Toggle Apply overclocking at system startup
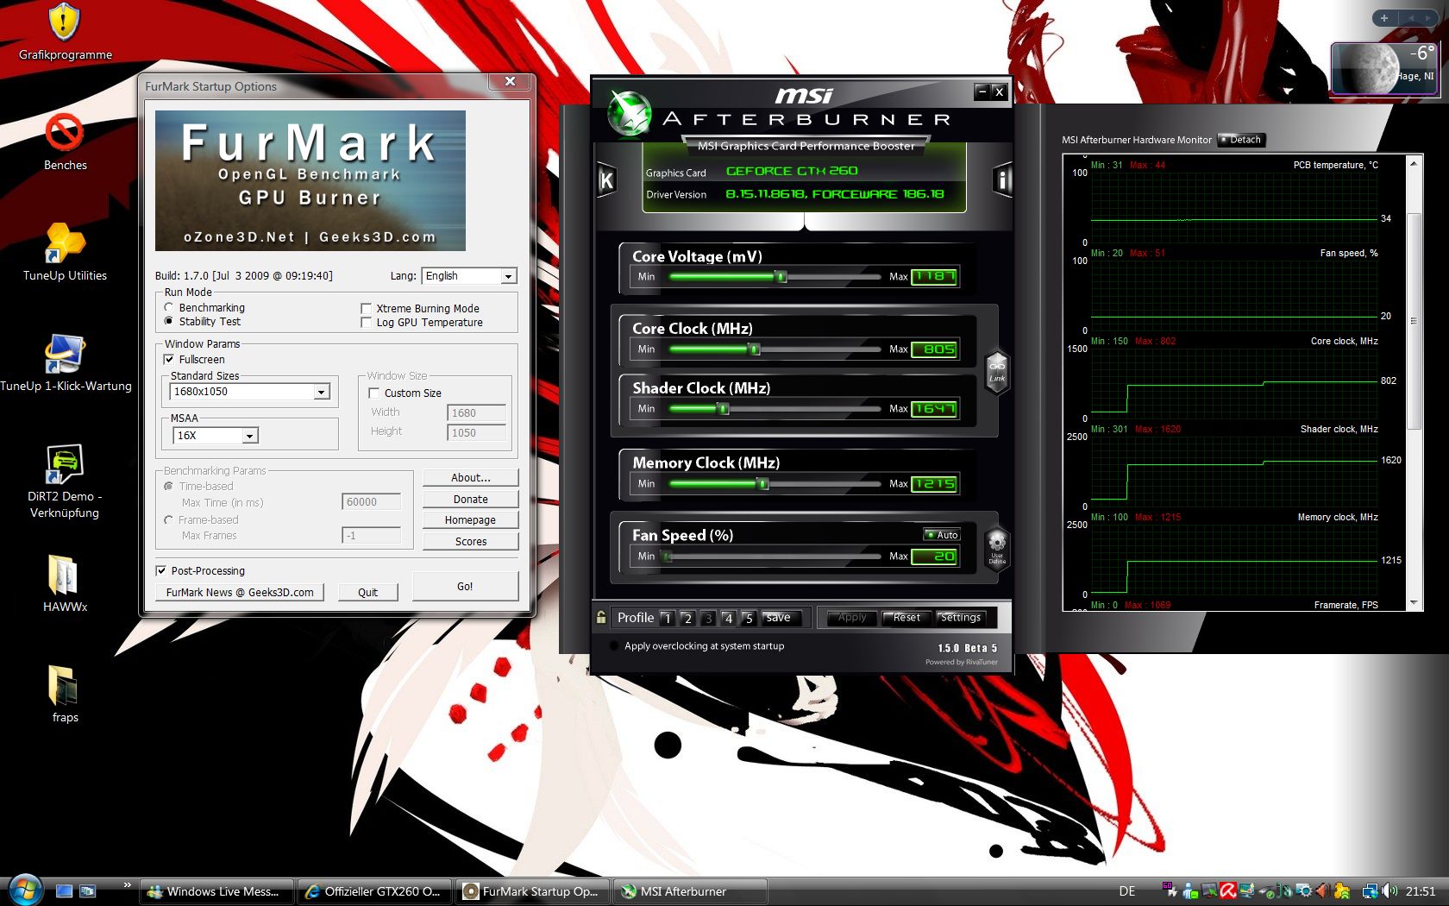Screen dimensions: 1449x906 pos(614,645)
